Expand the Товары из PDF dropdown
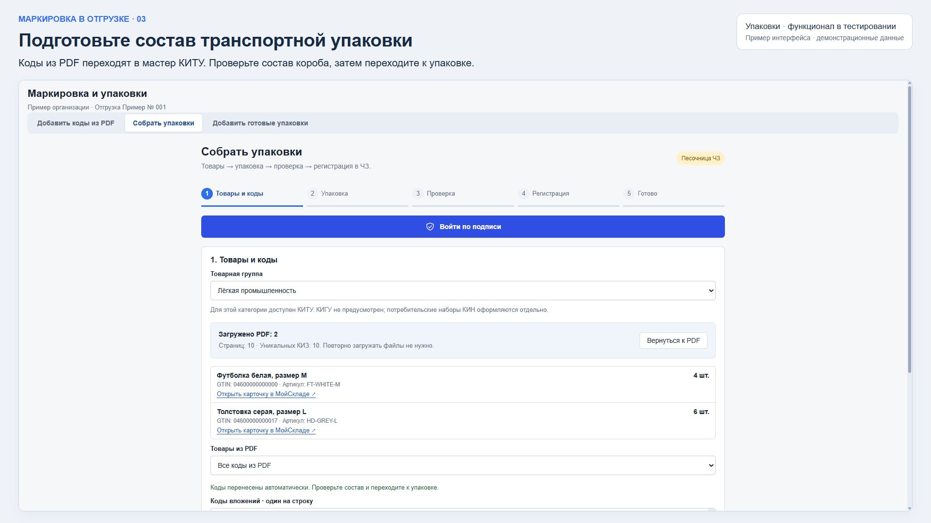This screenshot has height=523, width=931. pos(463,465)
